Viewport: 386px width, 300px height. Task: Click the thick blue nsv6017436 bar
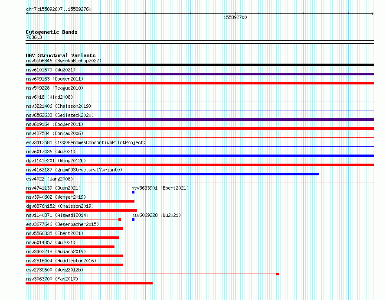coord(200,156)
